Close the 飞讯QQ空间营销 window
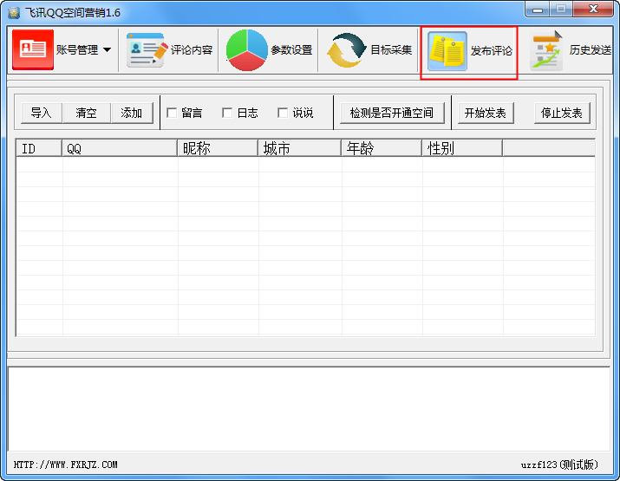 coord(593,9)
